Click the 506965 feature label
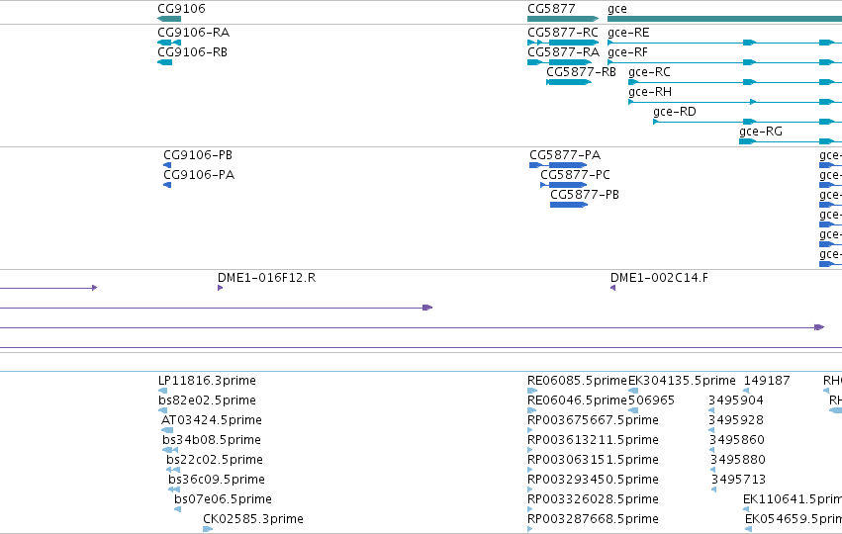Viewport: 842px width, 534px height. pyautogui.click(x=651, y=400)
